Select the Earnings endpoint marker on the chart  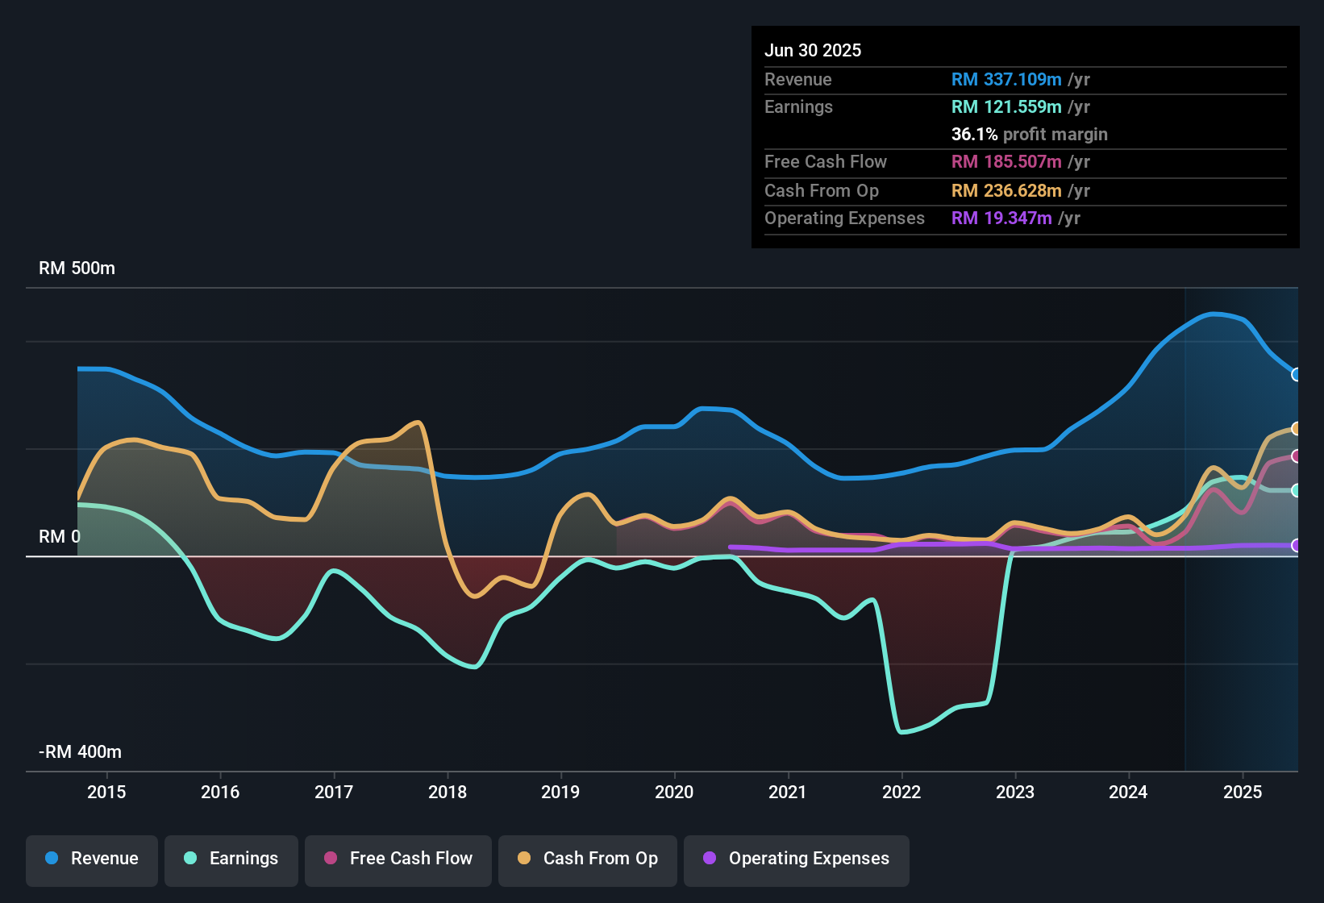1297,489
